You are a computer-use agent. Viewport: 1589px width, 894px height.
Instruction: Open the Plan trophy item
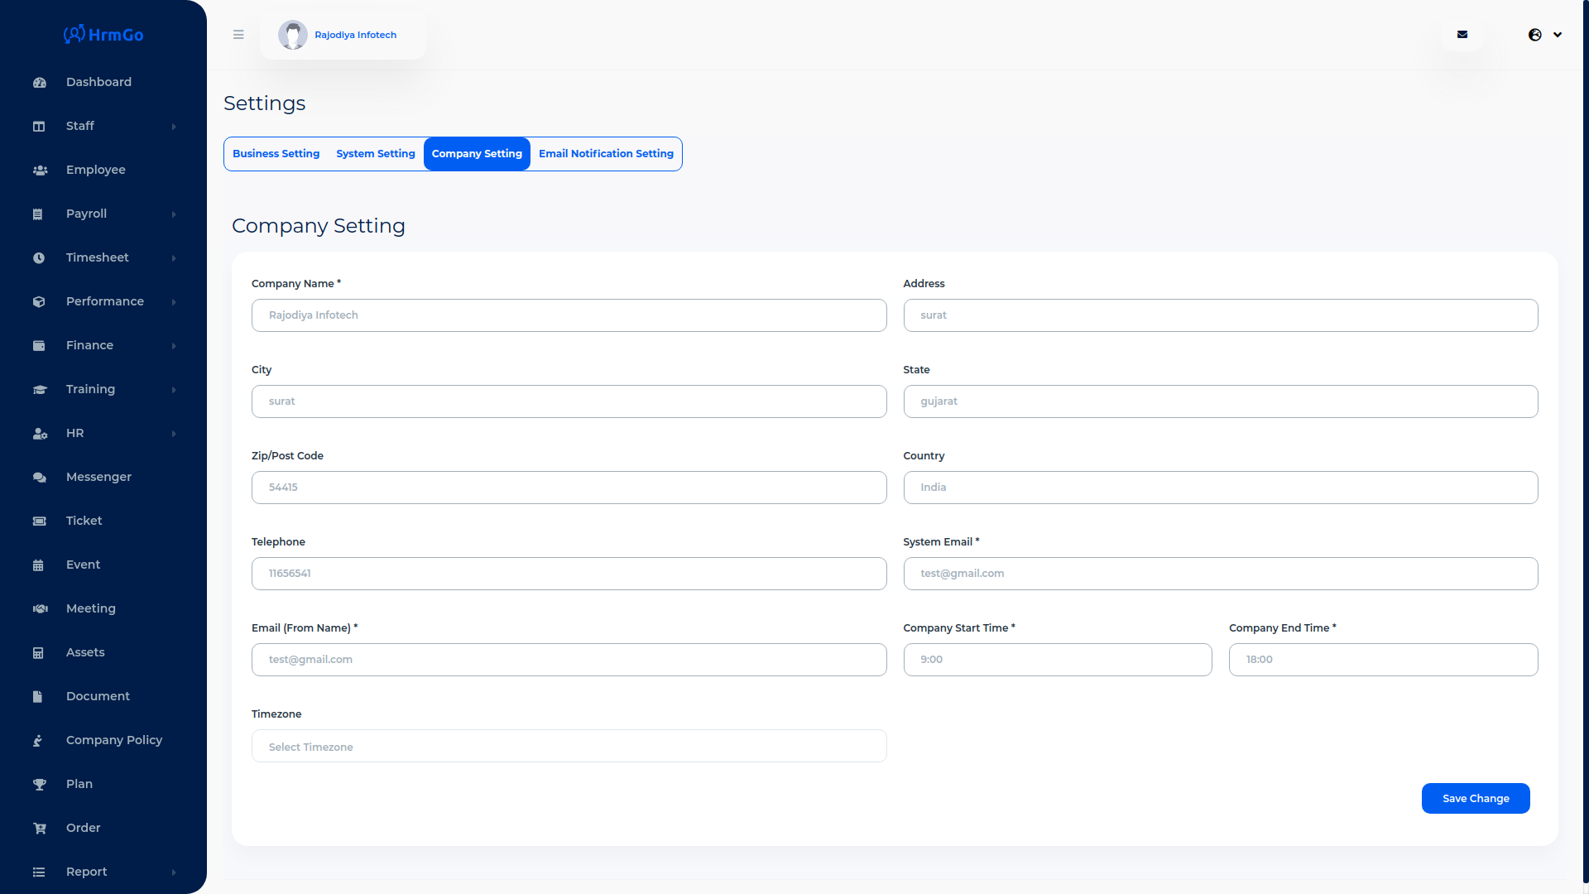coord(79,784)
